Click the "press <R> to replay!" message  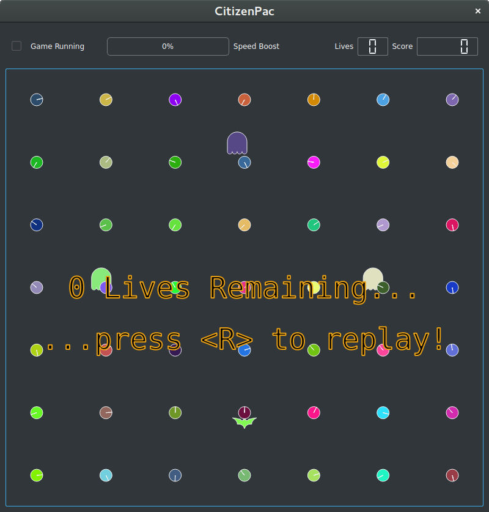(x=269, y=339)
